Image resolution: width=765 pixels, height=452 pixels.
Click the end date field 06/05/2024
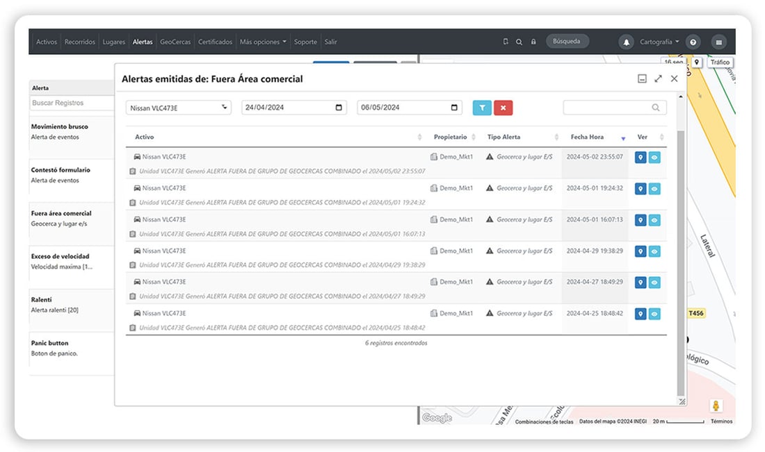click(x=410, y=108)
